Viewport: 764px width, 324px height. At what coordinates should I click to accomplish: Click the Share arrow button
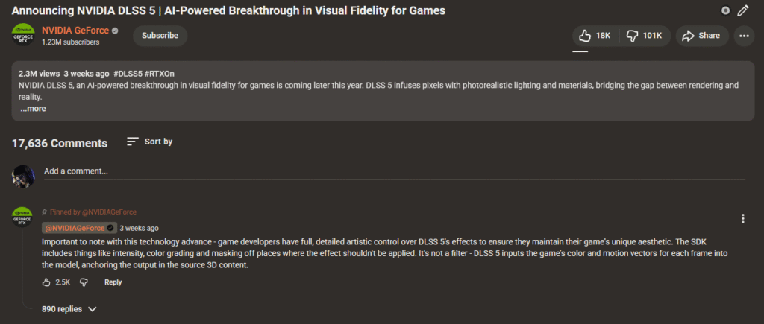(x=701, y=36)
